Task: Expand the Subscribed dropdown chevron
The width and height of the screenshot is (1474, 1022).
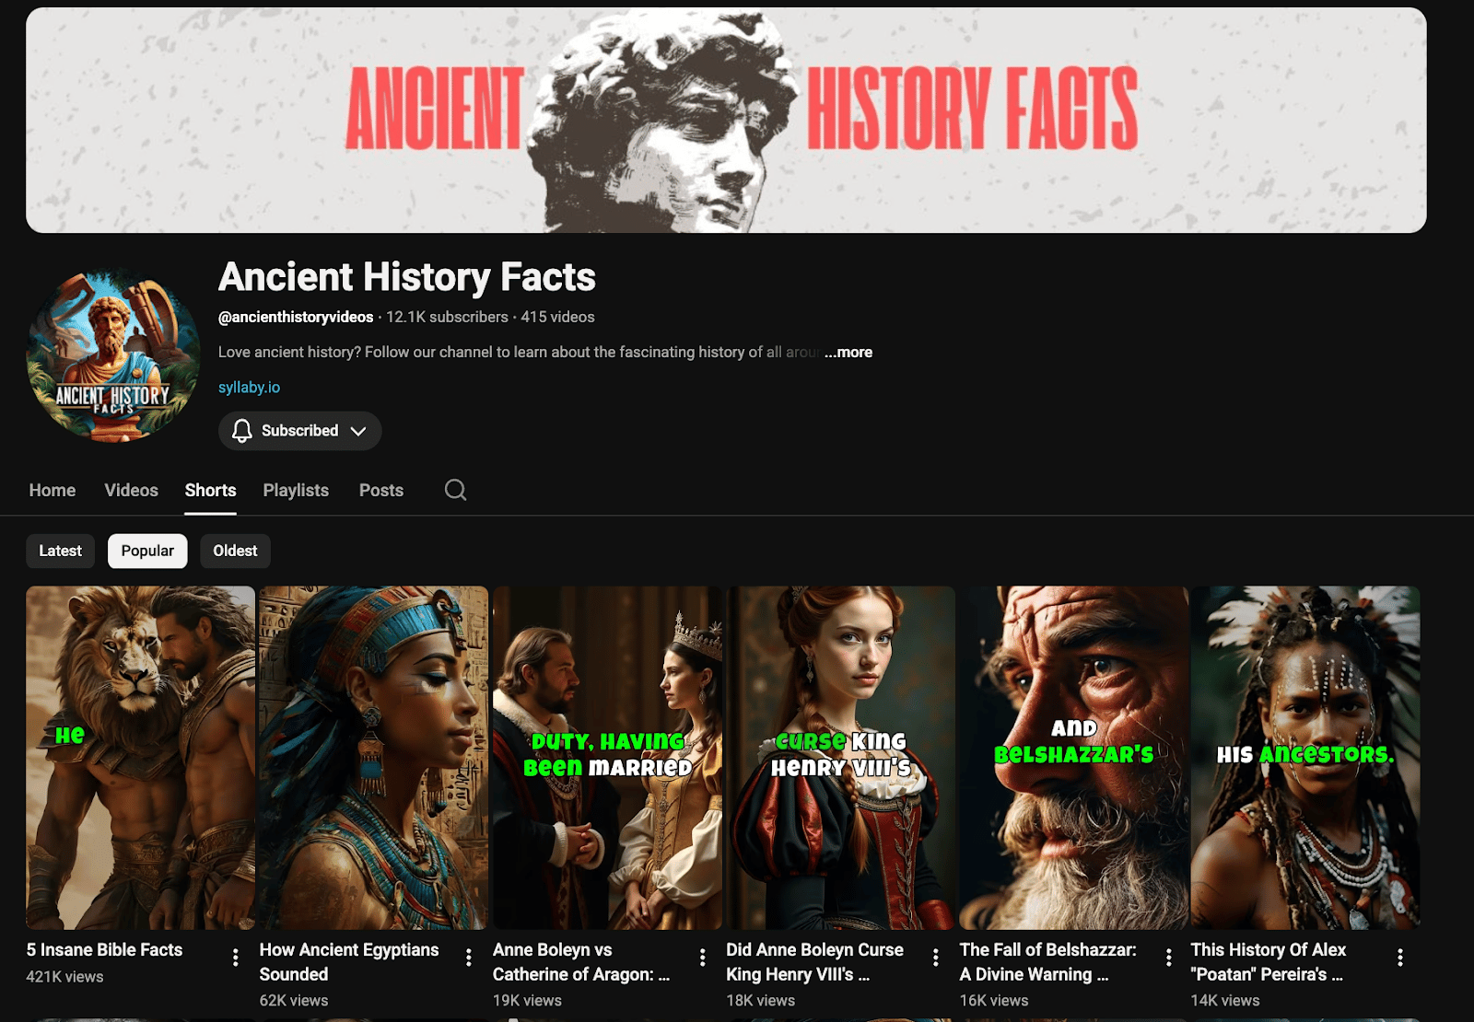Action: (x=358, y=431)
